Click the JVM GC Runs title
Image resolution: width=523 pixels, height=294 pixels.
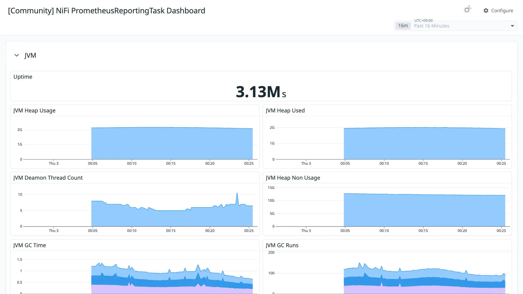[282, 245]
